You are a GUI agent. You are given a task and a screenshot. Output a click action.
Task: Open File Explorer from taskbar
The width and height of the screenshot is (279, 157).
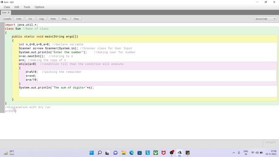point(123,153)
